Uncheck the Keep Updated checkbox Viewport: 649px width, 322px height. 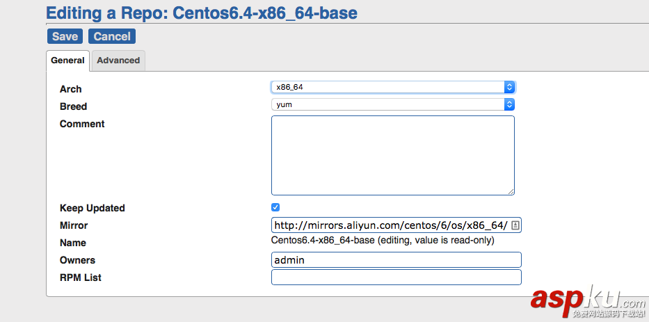point(275,207)
